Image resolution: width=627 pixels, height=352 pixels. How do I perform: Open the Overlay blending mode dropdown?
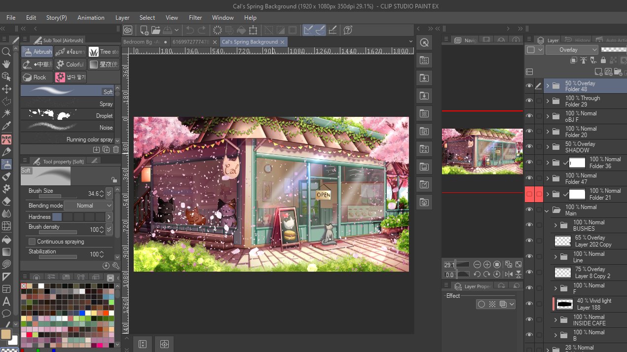coord(572,50)
